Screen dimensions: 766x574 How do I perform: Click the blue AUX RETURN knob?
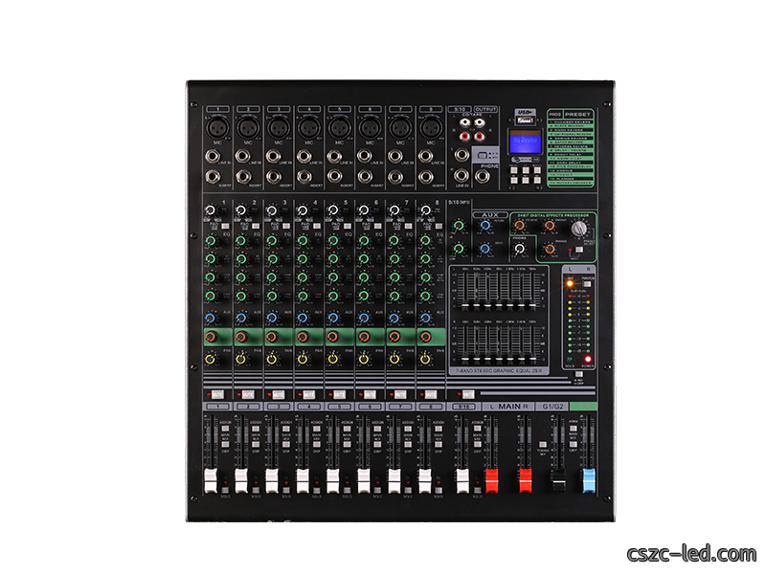484,226
